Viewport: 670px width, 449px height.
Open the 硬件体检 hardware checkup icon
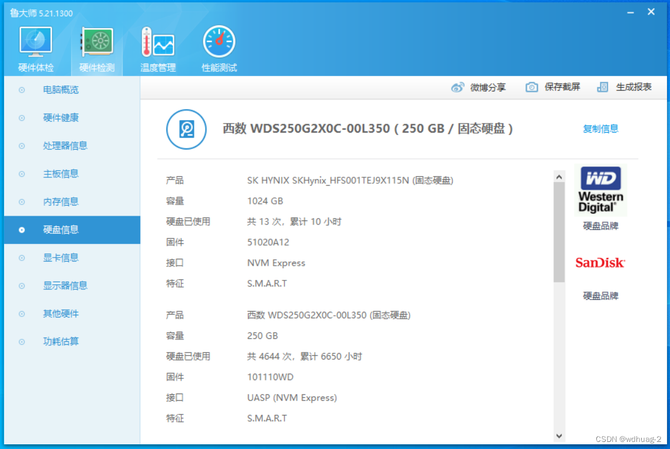pyautogui.click(x=35, y=42)
